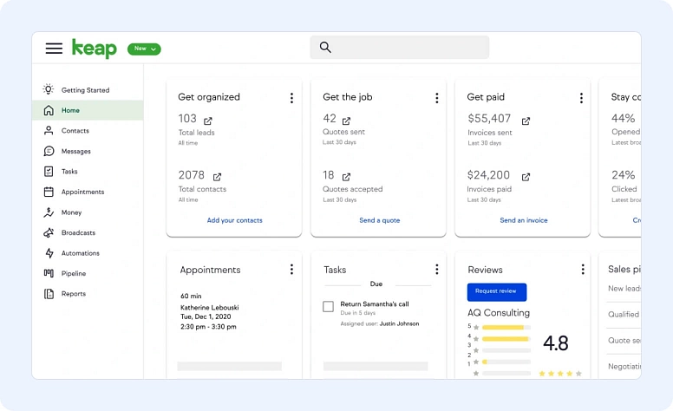This screenshot has height=411, width=673.
Task: Open external link icon beside $24,200 invoices paid
Action: 526,176
